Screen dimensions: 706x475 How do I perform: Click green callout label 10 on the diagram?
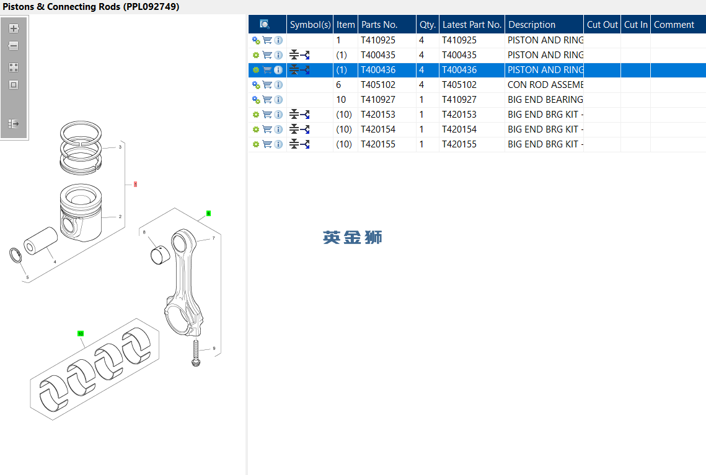point(81,334)
